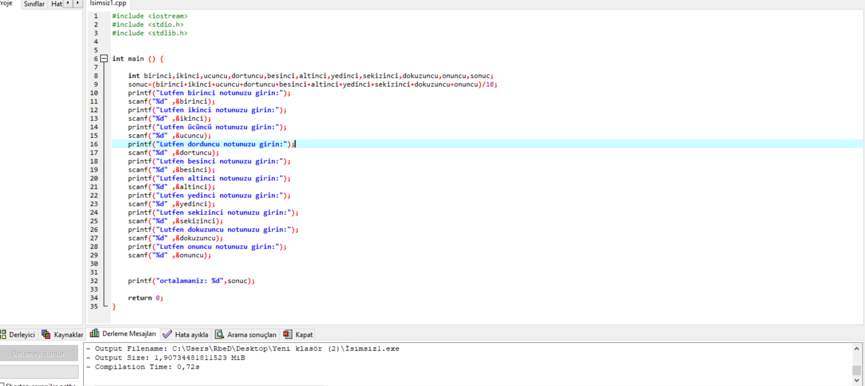Collapse the main function fold marker
Screen dimensions: 865x386
coord(104,59)
